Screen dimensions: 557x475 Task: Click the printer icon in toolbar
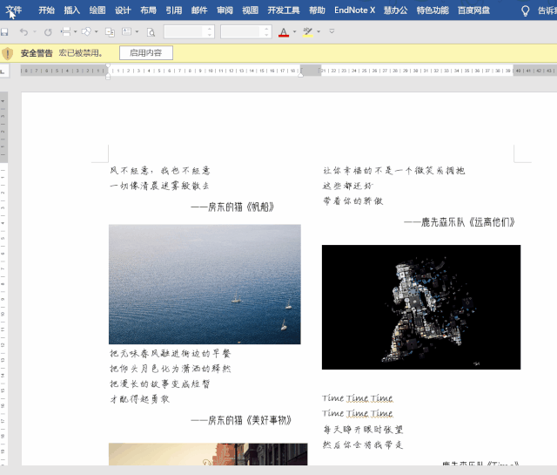(x=66, y=31)
